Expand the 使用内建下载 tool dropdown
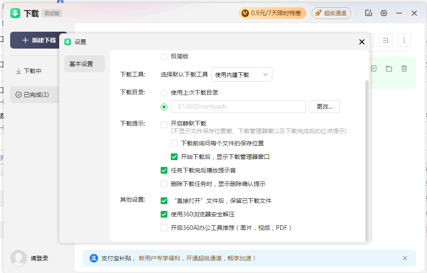 [x=241, y=74]
